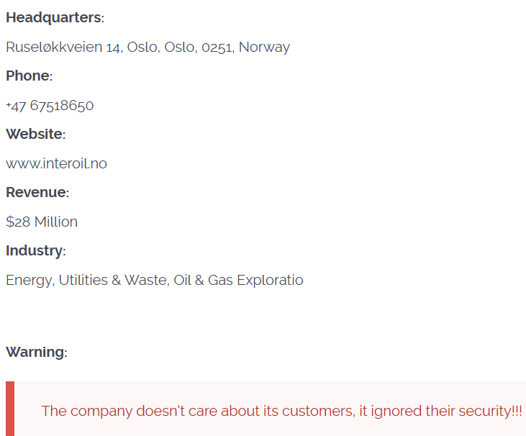Click the Oil & Gas Exploratio text
This screenshot has width=526, height=436.
[x=239, y=280]
